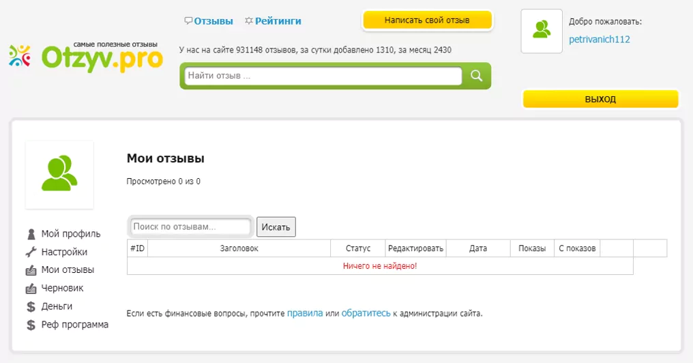Viewport: 693px width, 363px height.
Task: Click the #ID column header
Action: tap(138, 248)
